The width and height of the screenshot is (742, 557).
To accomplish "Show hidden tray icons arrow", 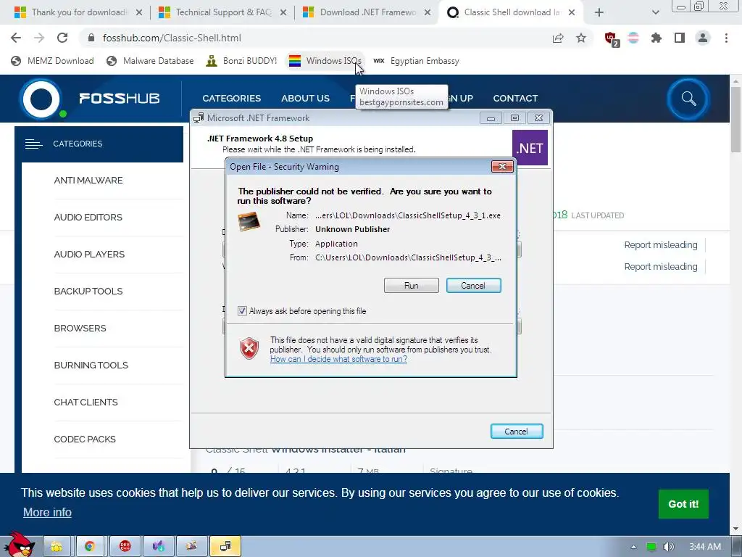I will click(633, 547).
